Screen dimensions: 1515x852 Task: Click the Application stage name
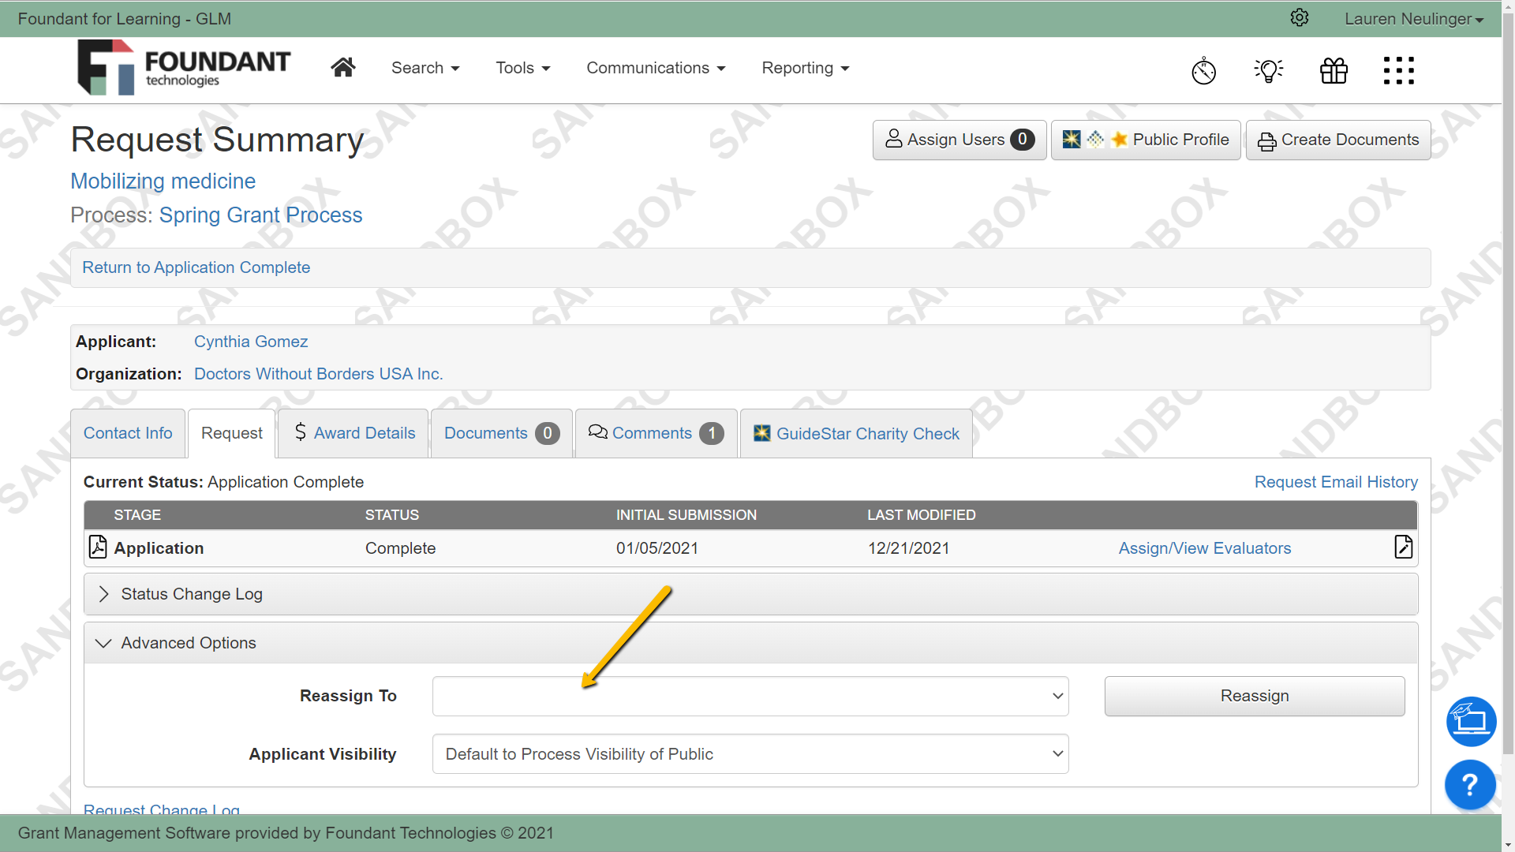pos(159,548)
